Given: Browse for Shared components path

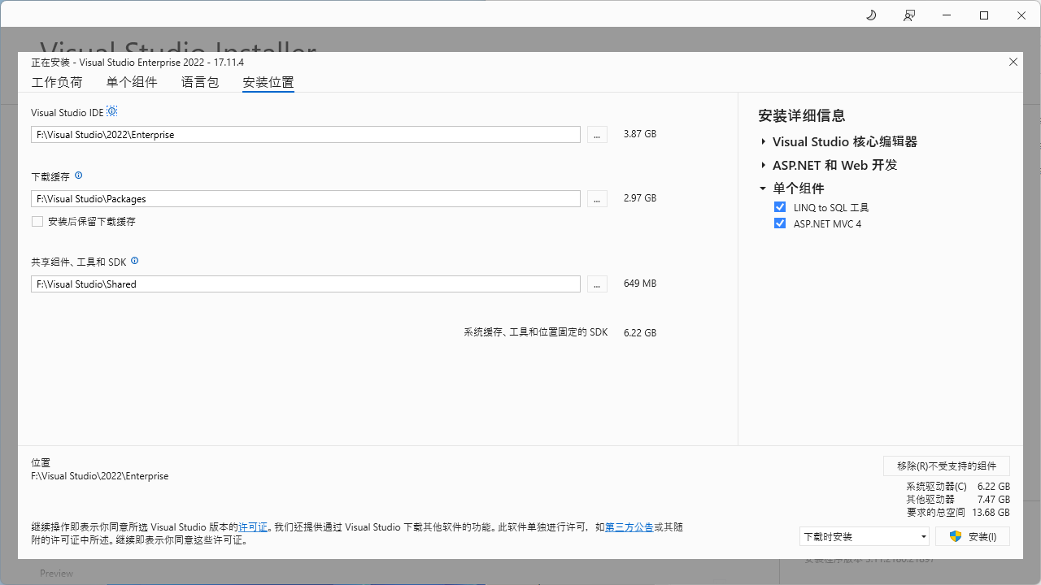Looking at the screenshot, I should pos(597,284).
